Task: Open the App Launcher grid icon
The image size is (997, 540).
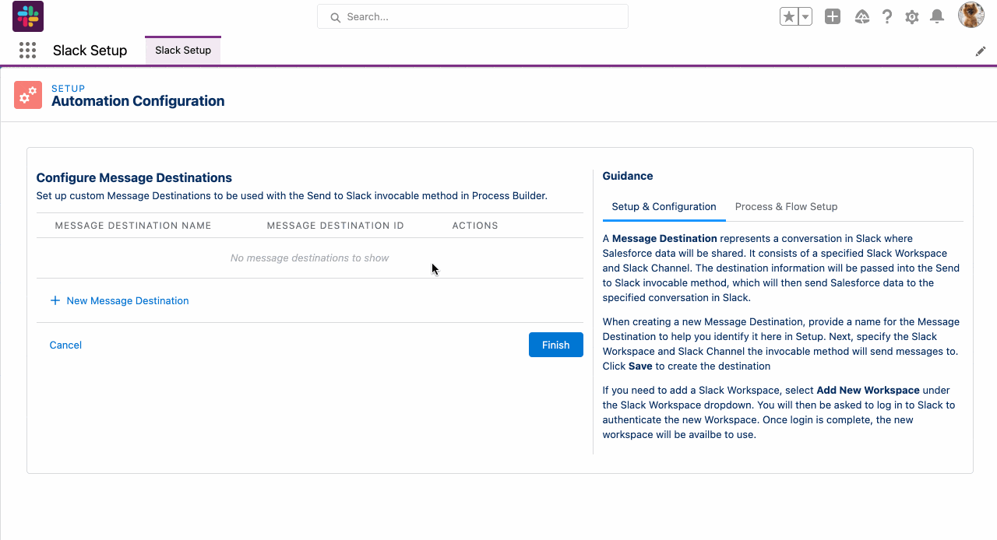Action: (x=27, y=51)
